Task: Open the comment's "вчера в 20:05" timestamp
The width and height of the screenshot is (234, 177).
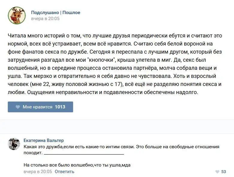Action: click(x=38, y=172)
